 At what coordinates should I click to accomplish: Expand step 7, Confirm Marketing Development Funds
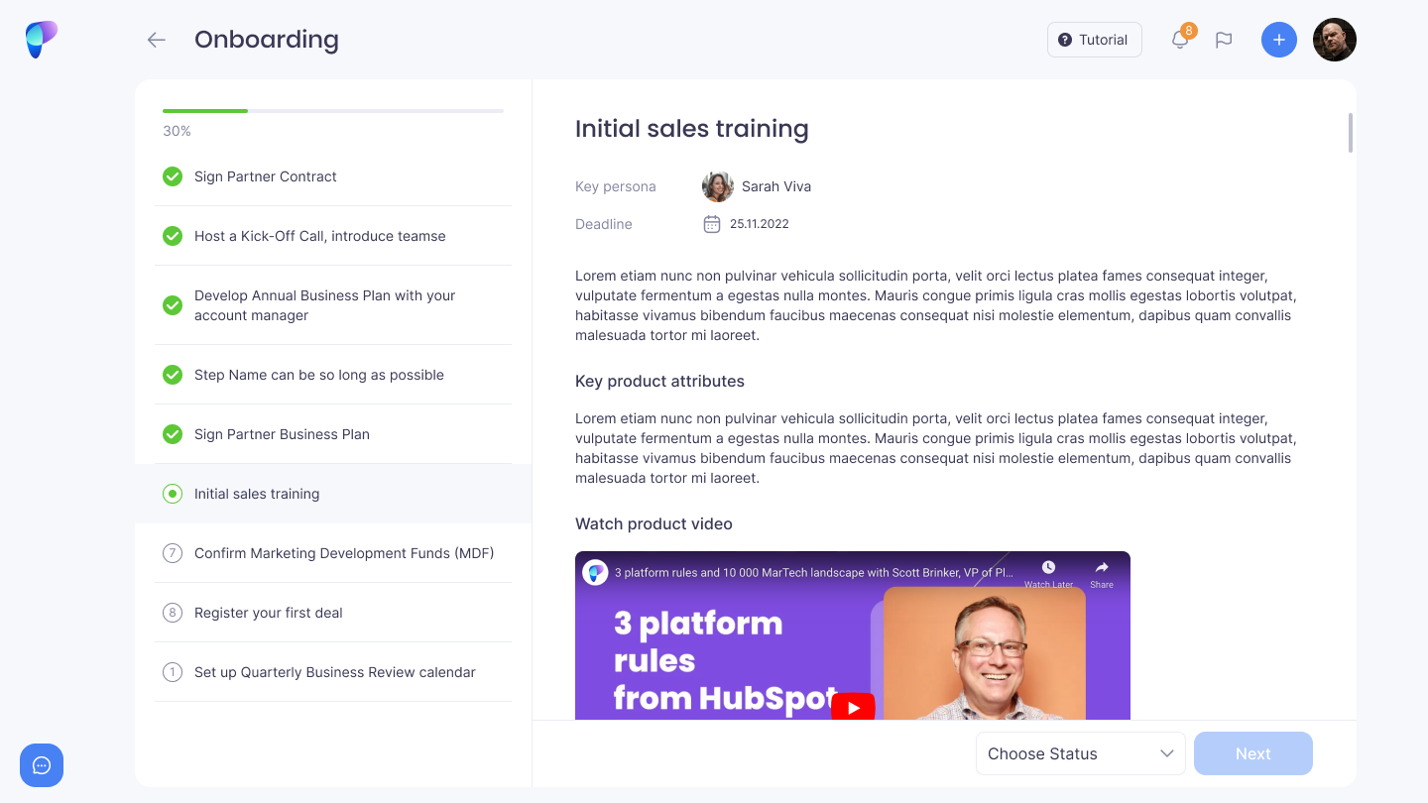point(343,553)
